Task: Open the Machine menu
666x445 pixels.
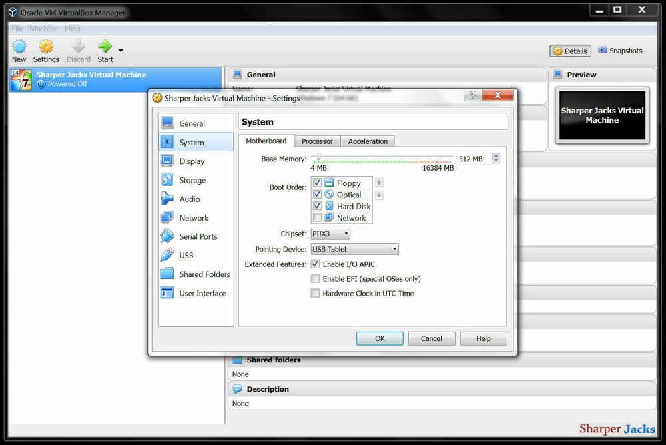Action: (43, 29)
